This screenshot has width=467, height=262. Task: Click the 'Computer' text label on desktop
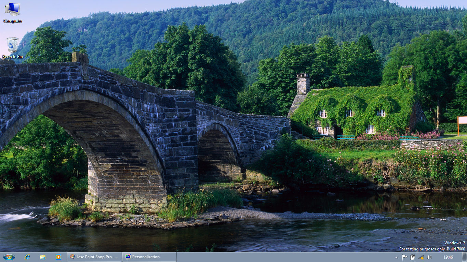(13, 21)
